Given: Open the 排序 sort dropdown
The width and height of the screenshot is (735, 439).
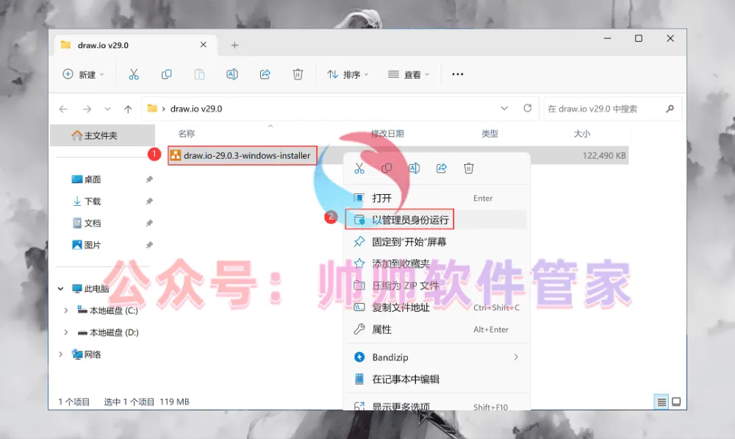Looking at the screenshot, I should 348,74.
